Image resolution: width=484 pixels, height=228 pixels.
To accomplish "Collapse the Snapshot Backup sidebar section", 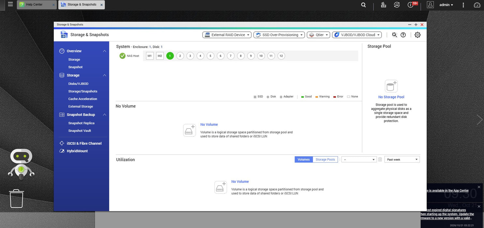I will 105,115.
